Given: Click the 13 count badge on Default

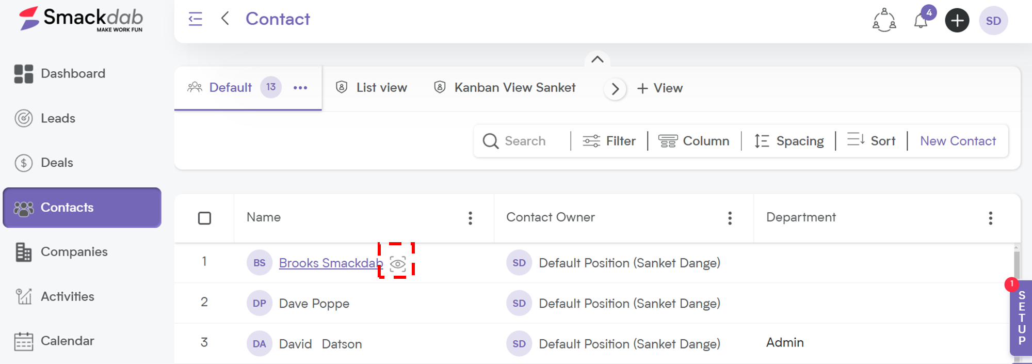Looking at the screenshot, I should [271, 87].
